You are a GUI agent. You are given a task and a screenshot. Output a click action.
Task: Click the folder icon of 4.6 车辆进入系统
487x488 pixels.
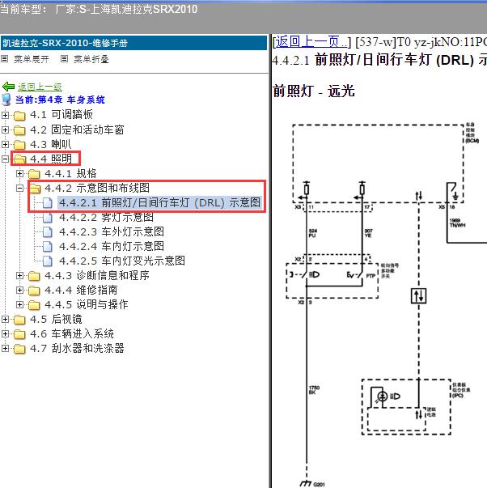(x=19, y=334)
